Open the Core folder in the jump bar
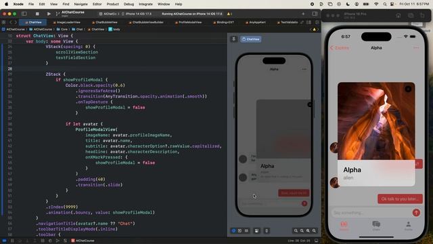The height and width of the screenshot is (244, 433). pyautogui.click(x=62, y=29)
